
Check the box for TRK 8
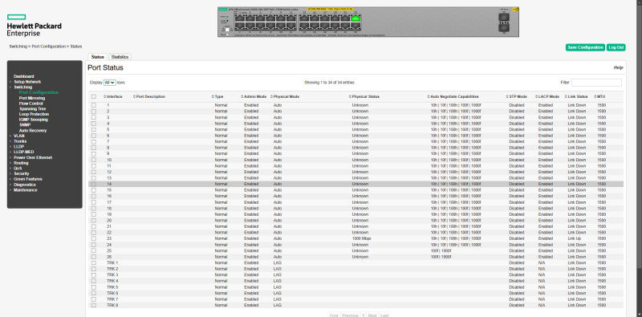(x=94, y=305)
